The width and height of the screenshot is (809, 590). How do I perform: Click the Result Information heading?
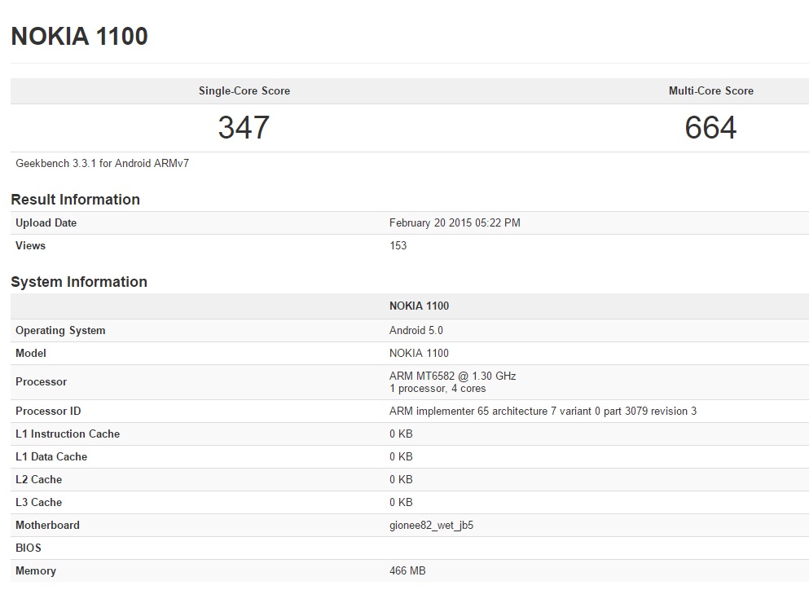[75, 200]
